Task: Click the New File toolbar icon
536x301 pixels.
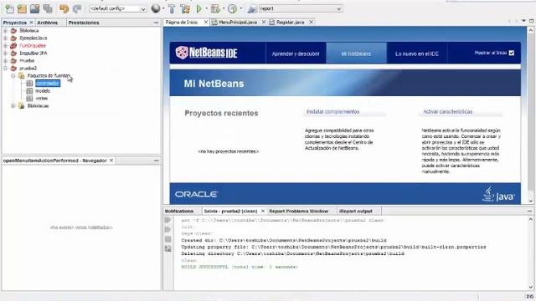Action: click(9, 8)
